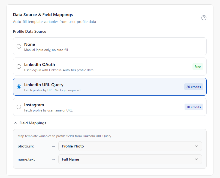Click the chevron on the Profile Photo dropdown

196,146
